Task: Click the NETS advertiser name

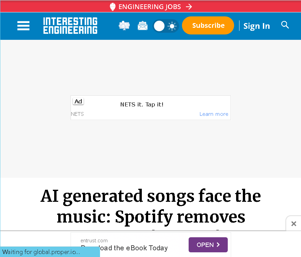Action: click(x=77, y=114)
